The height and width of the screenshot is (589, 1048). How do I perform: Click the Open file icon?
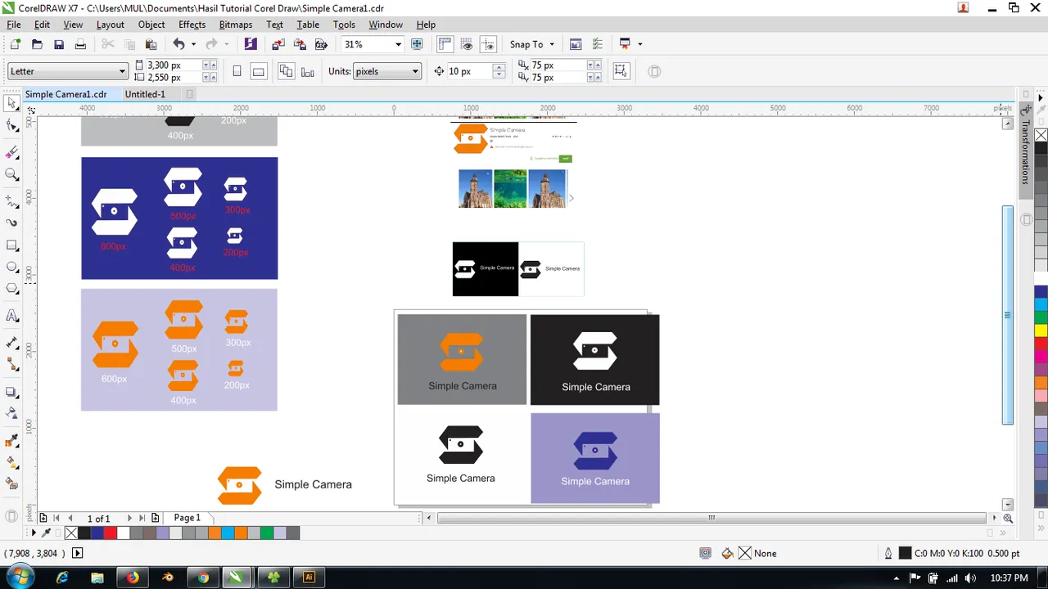[37, 44]
